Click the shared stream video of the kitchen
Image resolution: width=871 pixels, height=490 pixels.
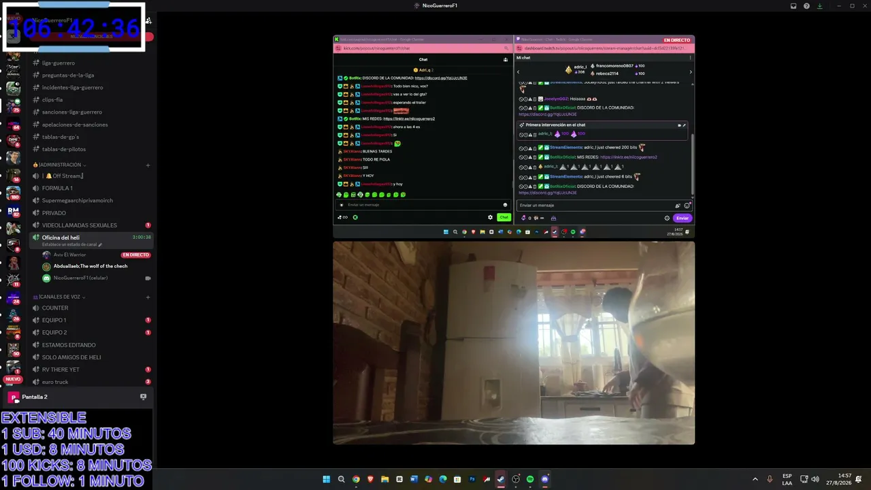[514, 342]
